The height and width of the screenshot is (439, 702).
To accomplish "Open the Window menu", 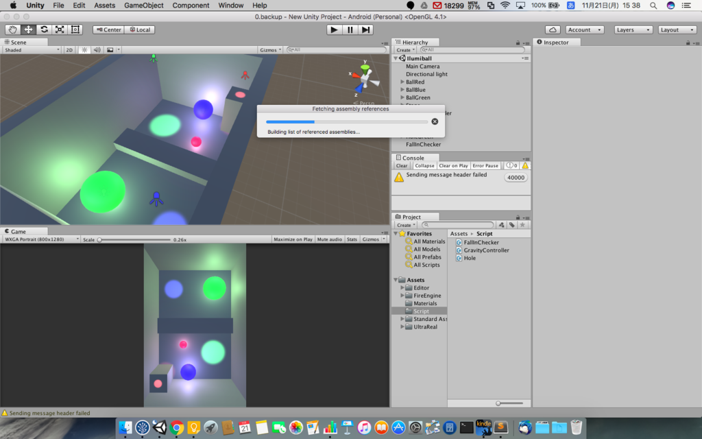I will pyautogui.click(x=230, y=5).
